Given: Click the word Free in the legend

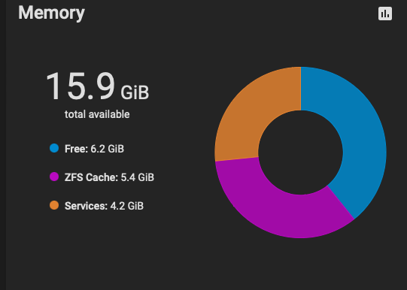Looking at the screenshot, I should click(x=75, y=149).
